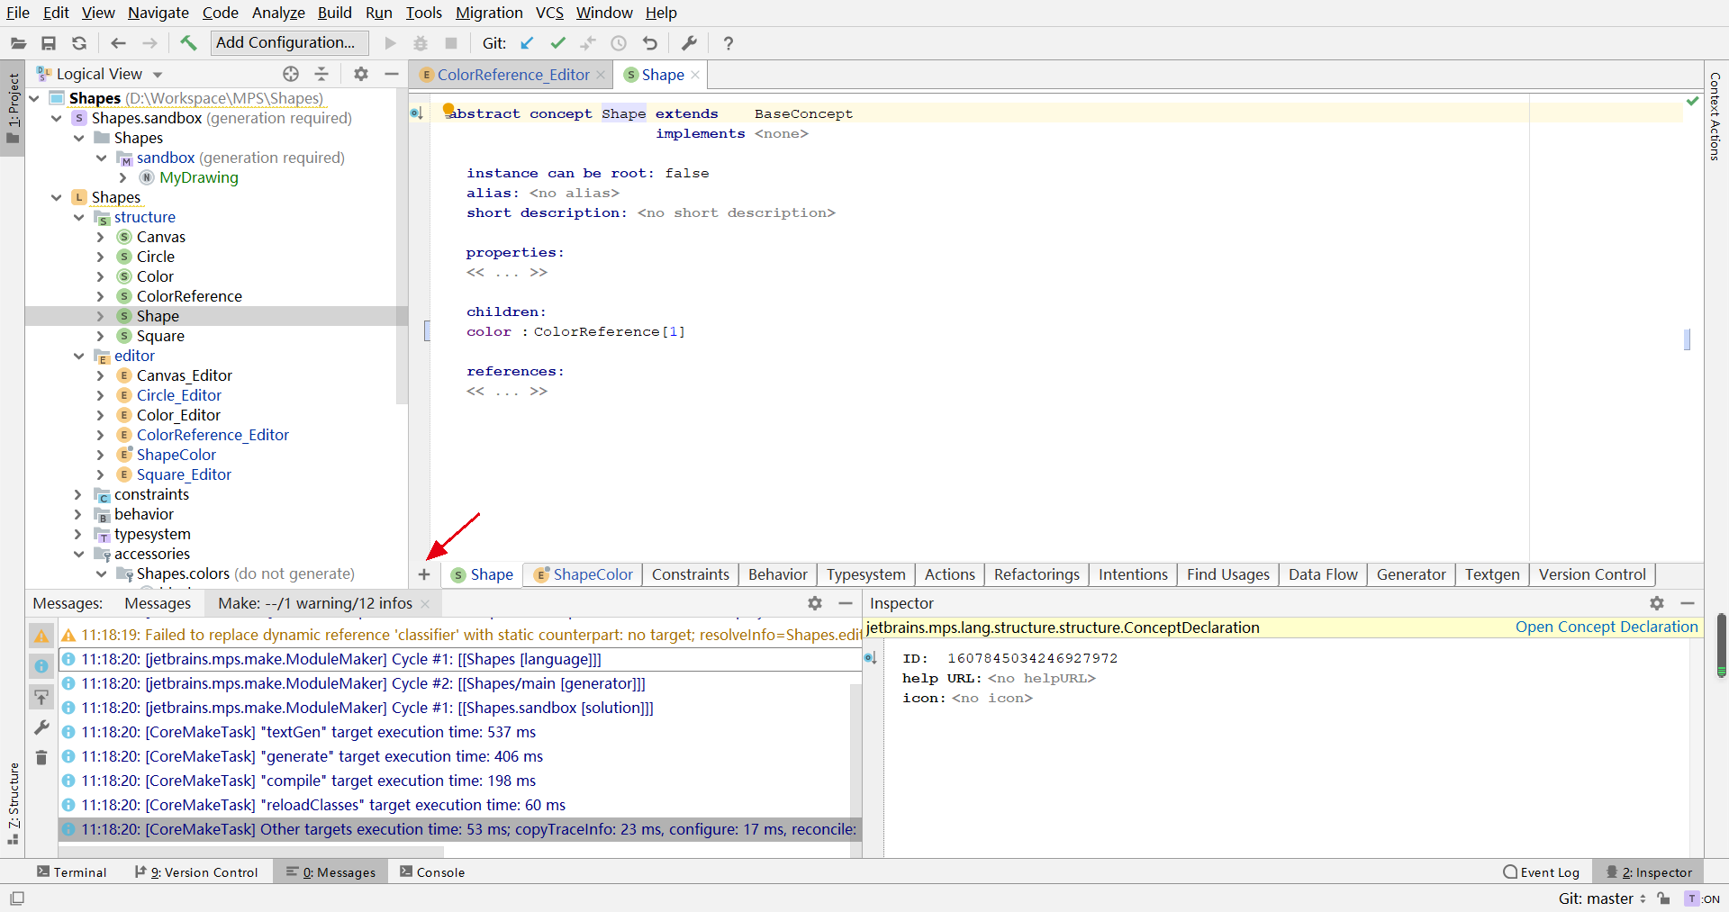Switch to the Typesystem tab
Image resolution: width=1729 pixels, height=912 pixels.
coord(865,574)
